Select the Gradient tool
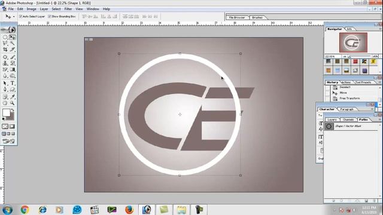Image resolution: width=383 pixels, height=215 pixels. click(12, 70)
